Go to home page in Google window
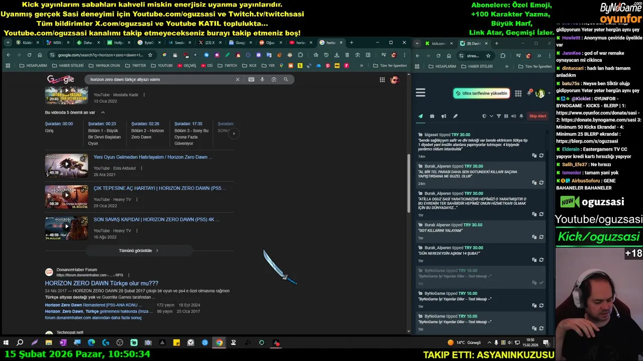 (40, 55)
